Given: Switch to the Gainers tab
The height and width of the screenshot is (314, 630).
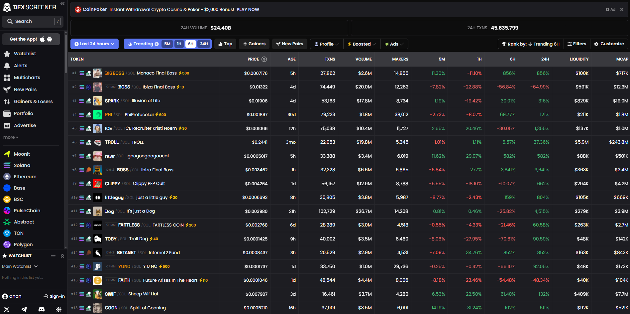Looking at the screenshot, I should click(254, 44).
